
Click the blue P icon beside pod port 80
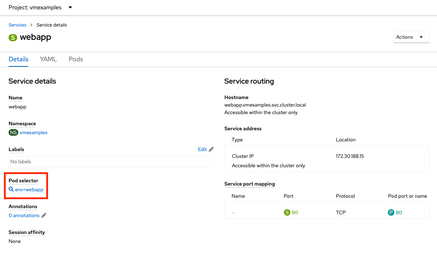click(x=391, y=212)
